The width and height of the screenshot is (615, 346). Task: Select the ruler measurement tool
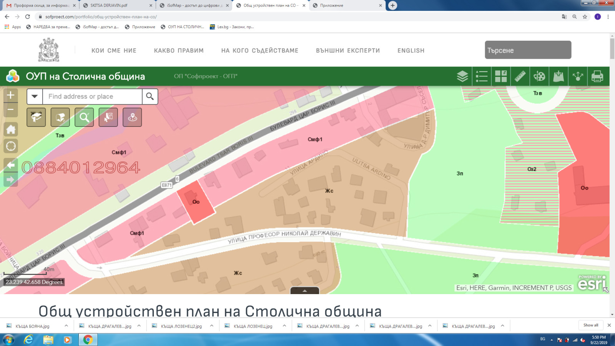click(520, 76)
